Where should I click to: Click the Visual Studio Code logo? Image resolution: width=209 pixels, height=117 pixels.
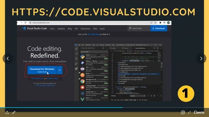tap(35, 28)
